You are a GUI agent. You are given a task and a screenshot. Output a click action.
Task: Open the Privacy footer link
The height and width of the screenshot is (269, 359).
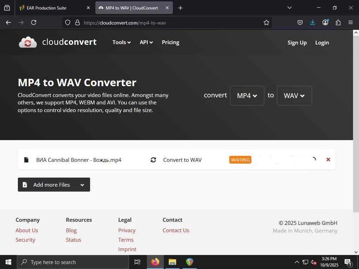click(127, 230)
